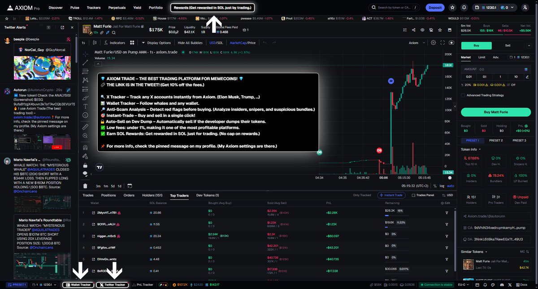Open Indicators in chart toolbar

point(114,43)
